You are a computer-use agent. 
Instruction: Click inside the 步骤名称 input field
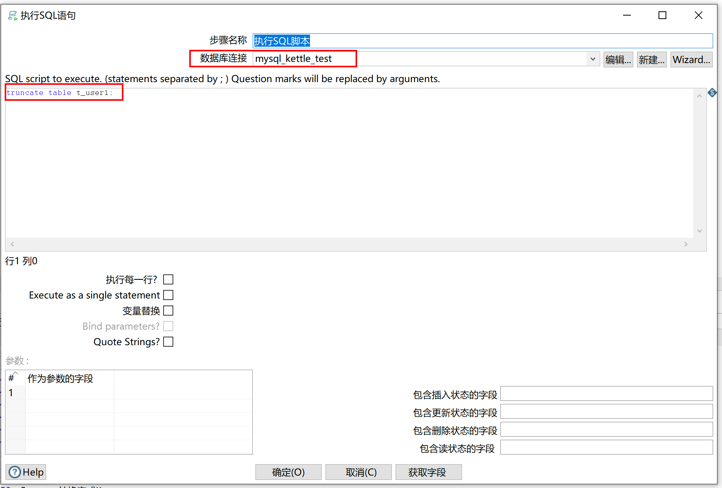[x=483, y=41]
